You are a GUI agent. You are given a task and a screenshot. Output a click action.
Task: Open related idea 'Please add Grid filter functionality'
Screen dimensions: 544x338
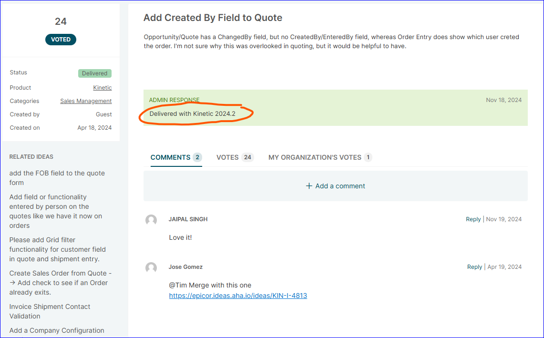pyautogui.click(x=57, y=249)
